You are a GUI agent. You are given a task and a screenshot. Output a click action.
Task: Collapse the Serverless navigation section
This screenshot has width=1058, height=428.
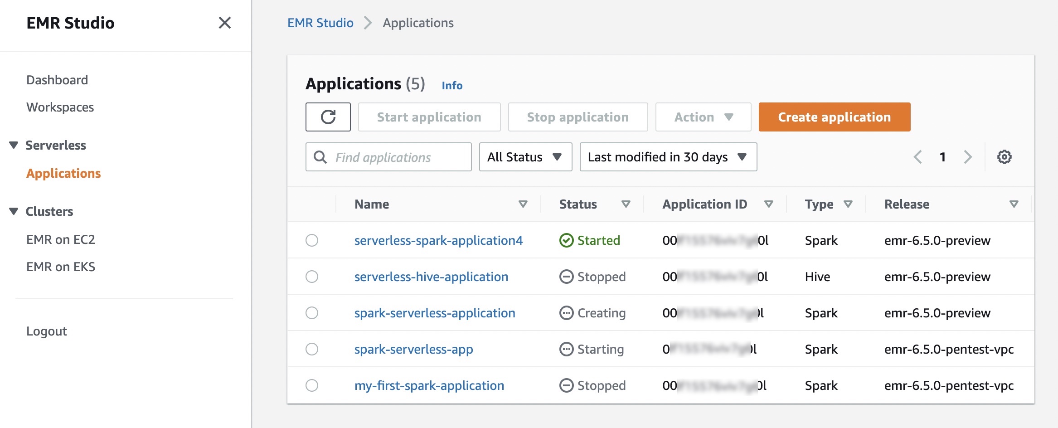click(14, 145)
